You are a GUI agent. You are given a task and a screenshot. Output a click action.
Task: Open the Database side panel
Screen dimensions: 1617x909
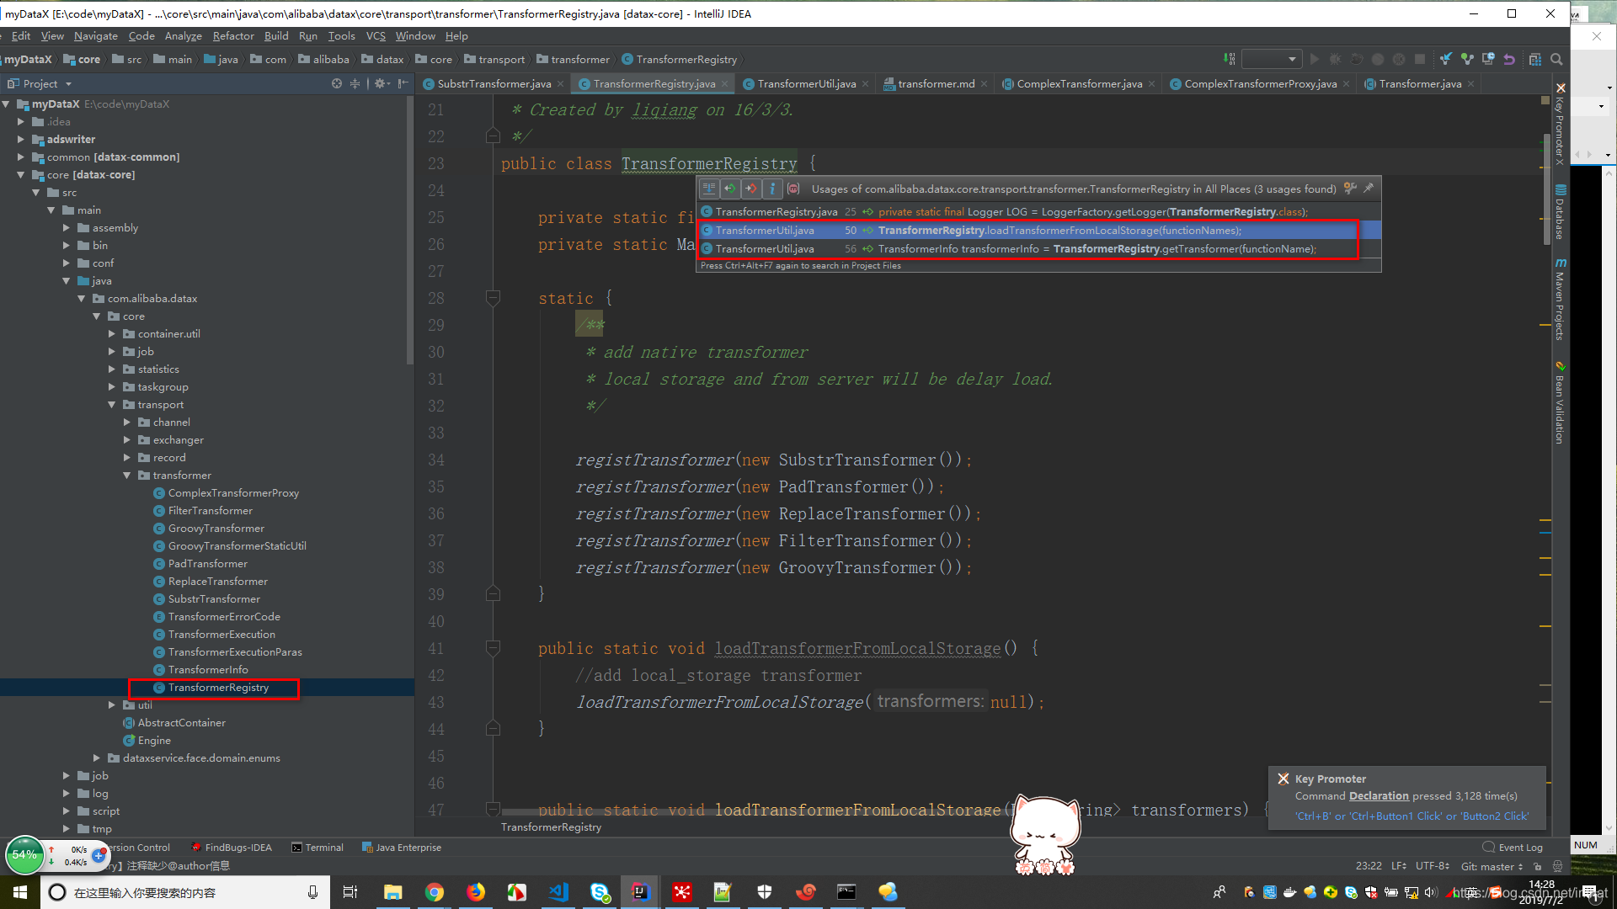click(x=1560, y=212)
